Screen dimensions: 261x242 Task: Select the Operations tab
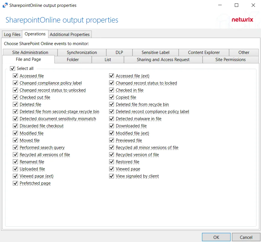pos(35,34)
